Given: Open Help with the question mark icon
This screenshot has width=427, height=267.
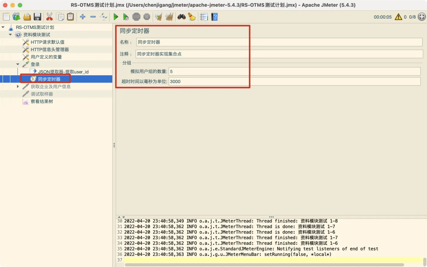Looking at the screenshot, I should (x=215, y=17).
